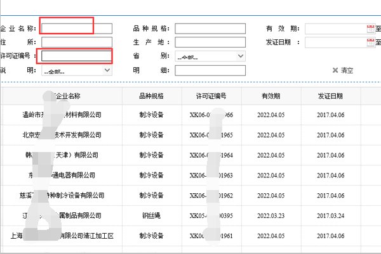Viewport: 381px width, 254px height.
Task: Open the 有效期 calendar picker icon
Action: point(371,29)
